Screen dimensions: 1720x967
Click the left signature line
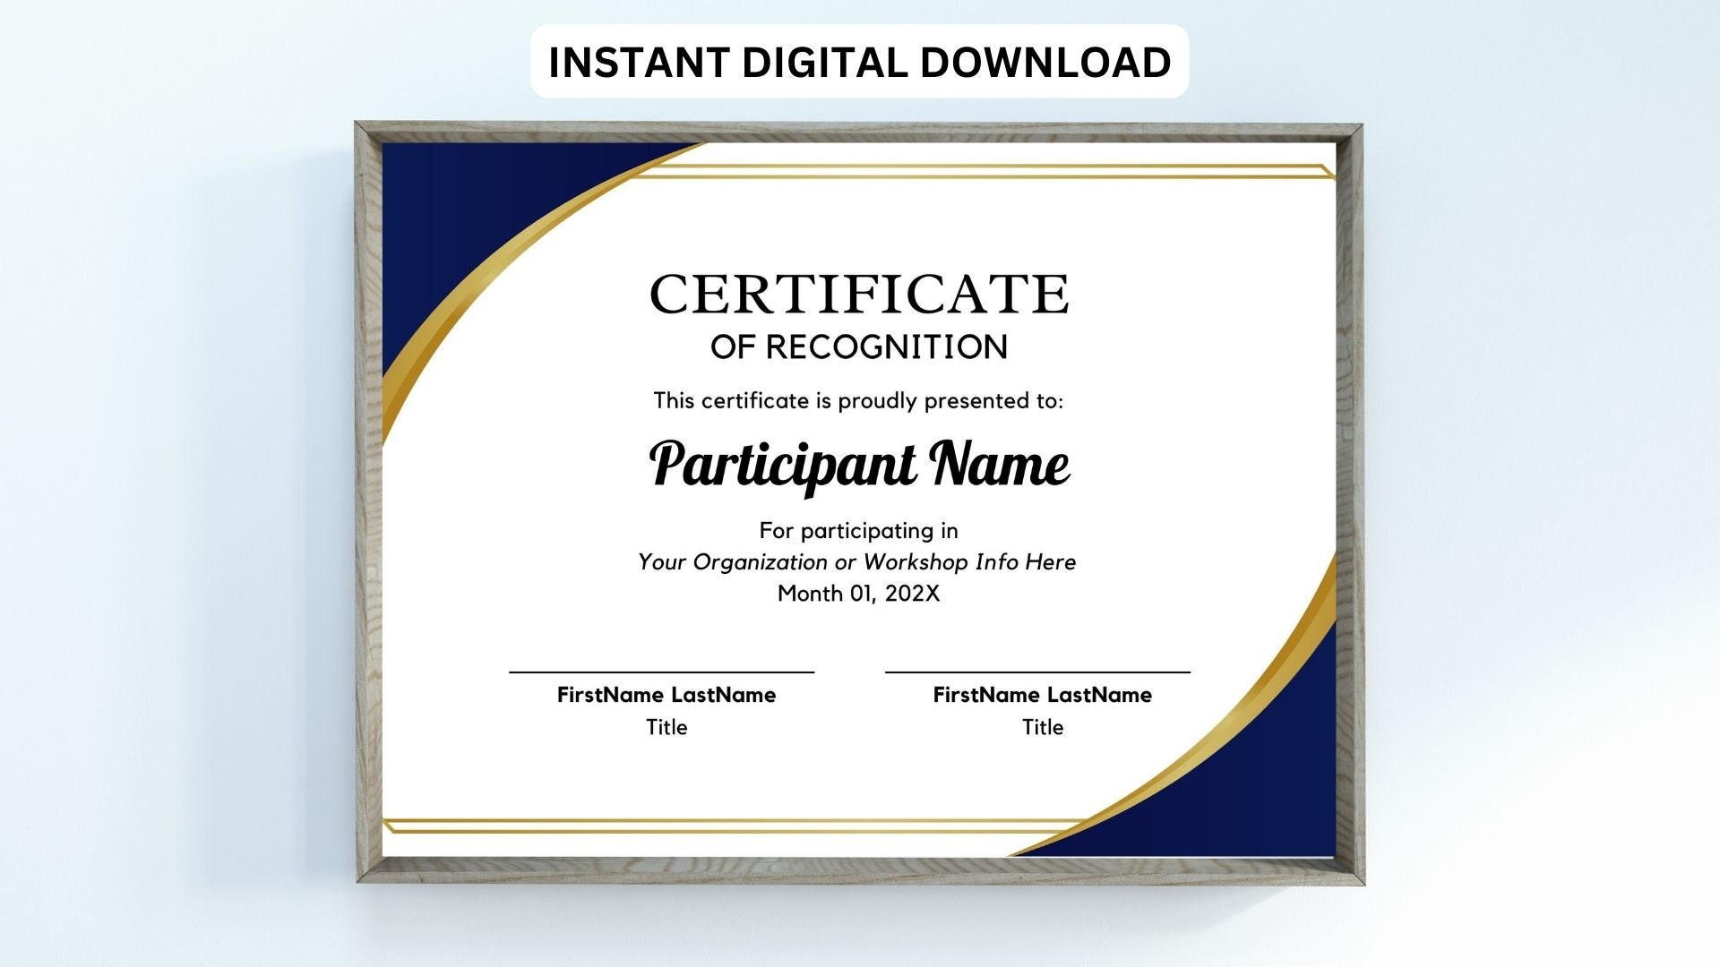663,669
